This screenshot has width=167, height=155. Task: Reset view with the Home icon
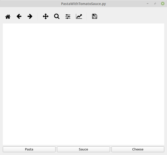[x=8, y=16]
